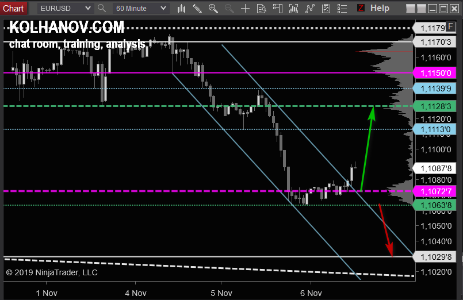Select the blue 1,1113'0 price marker

435,129
